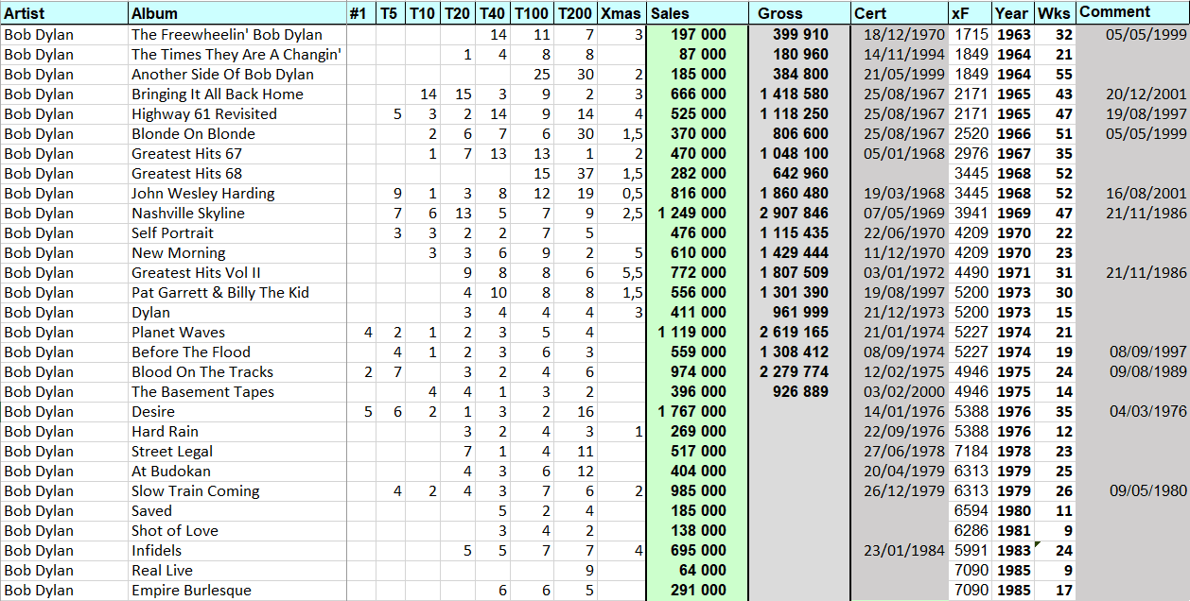Select the Nashville Skyline album cell
Screen dimensions: 1190x601
click(x=237, y=214)
